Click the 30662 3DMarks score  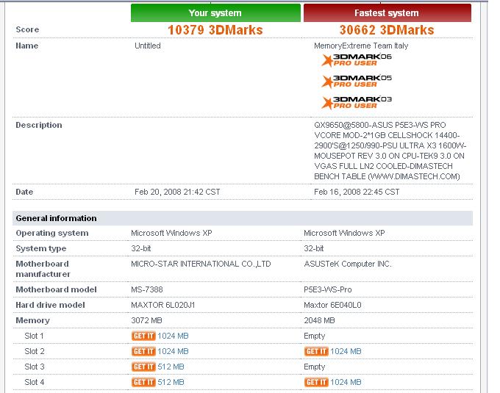click(387, 30)
